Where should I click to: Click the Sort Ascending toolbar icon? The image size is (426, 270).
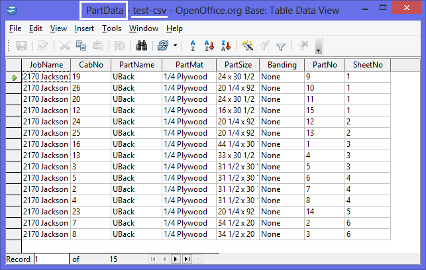tap(209, 46)
